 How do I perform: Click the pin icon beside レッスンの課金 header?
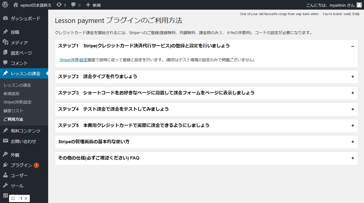(5, 73)
